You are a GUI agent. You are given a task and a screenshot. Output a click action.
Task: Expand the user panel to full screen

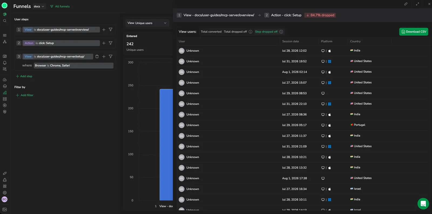point(417,4)
